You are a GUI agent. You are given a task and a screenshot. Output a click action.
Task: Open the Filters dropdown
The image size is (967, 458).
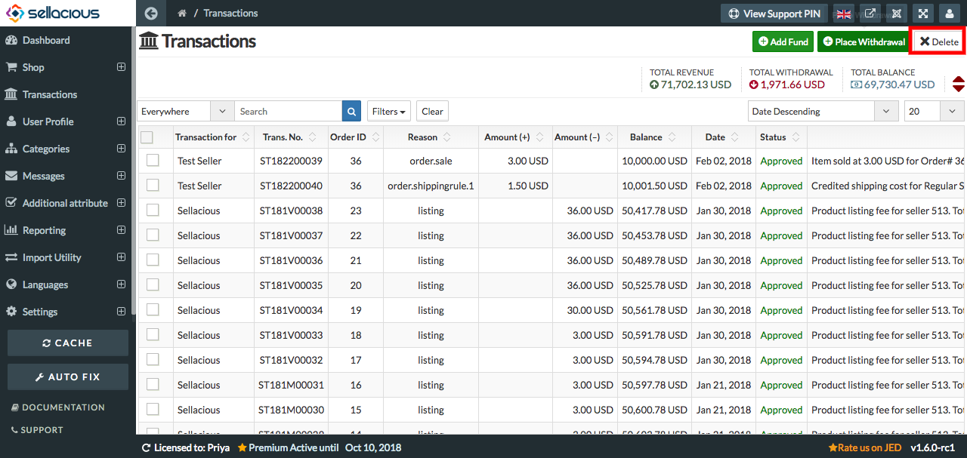(x=389, y=111)
